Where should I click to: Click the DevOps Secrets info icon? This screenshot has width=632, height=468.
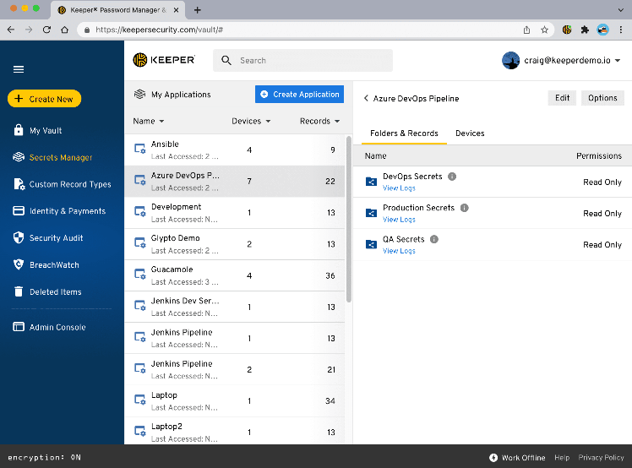tap(452, 177)
